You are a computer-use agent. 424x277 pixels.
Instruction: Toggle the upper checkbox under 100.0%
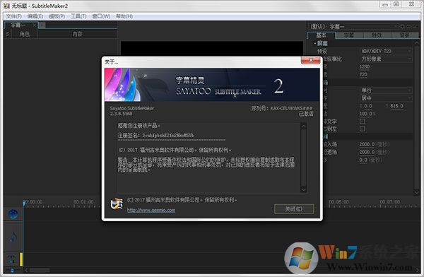coord(363,122)
